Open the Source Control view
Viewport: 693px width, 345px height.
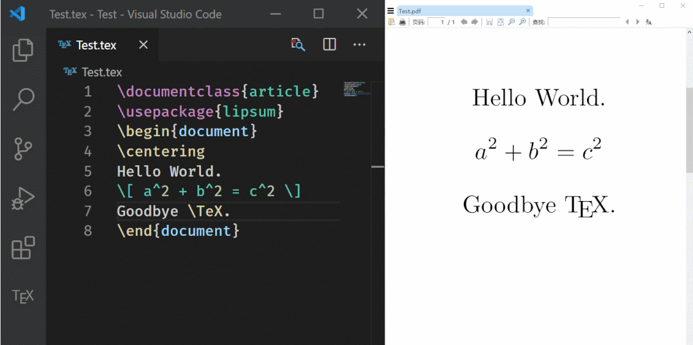click(x=23, y=148)
